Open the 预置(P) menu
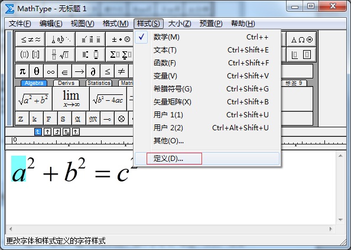Image resolution: width=351 pixels, height=250 pixels. 211,24
